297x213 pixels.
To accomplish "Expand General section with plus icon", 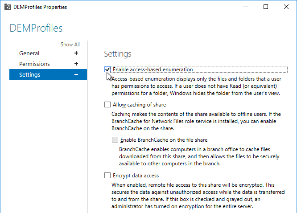I will 76,53.
